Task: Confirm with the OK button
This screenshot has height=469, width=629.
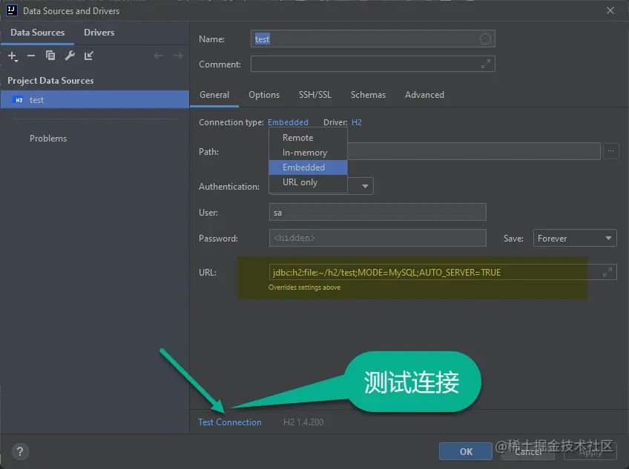Action: (465, 451)
